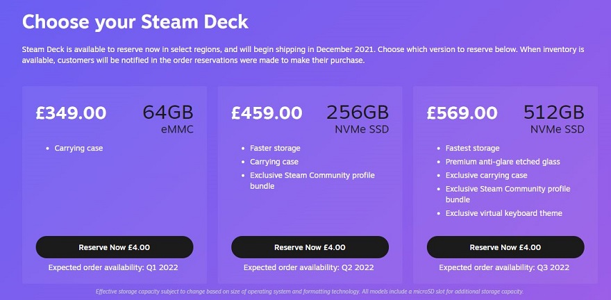Reserve the 512GB NVMe SSD model

(x=505, y=247)
